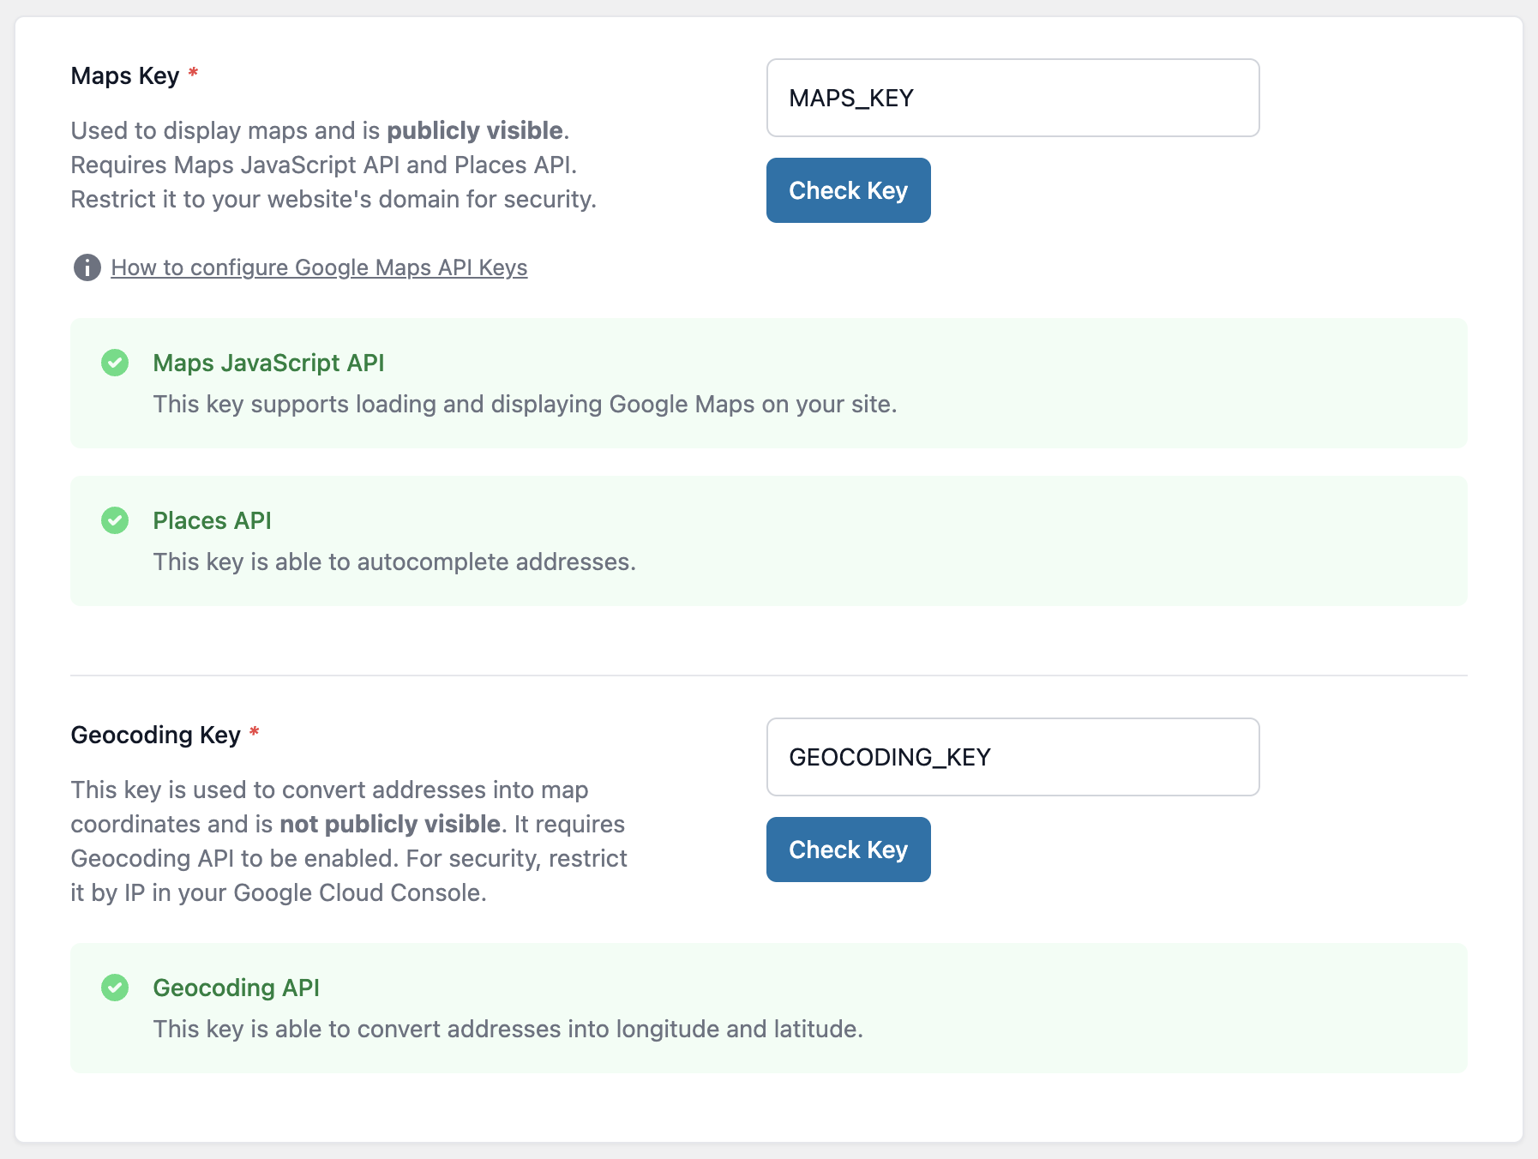
Task: Click the Maps Key description text
Action: pos(334,165)
